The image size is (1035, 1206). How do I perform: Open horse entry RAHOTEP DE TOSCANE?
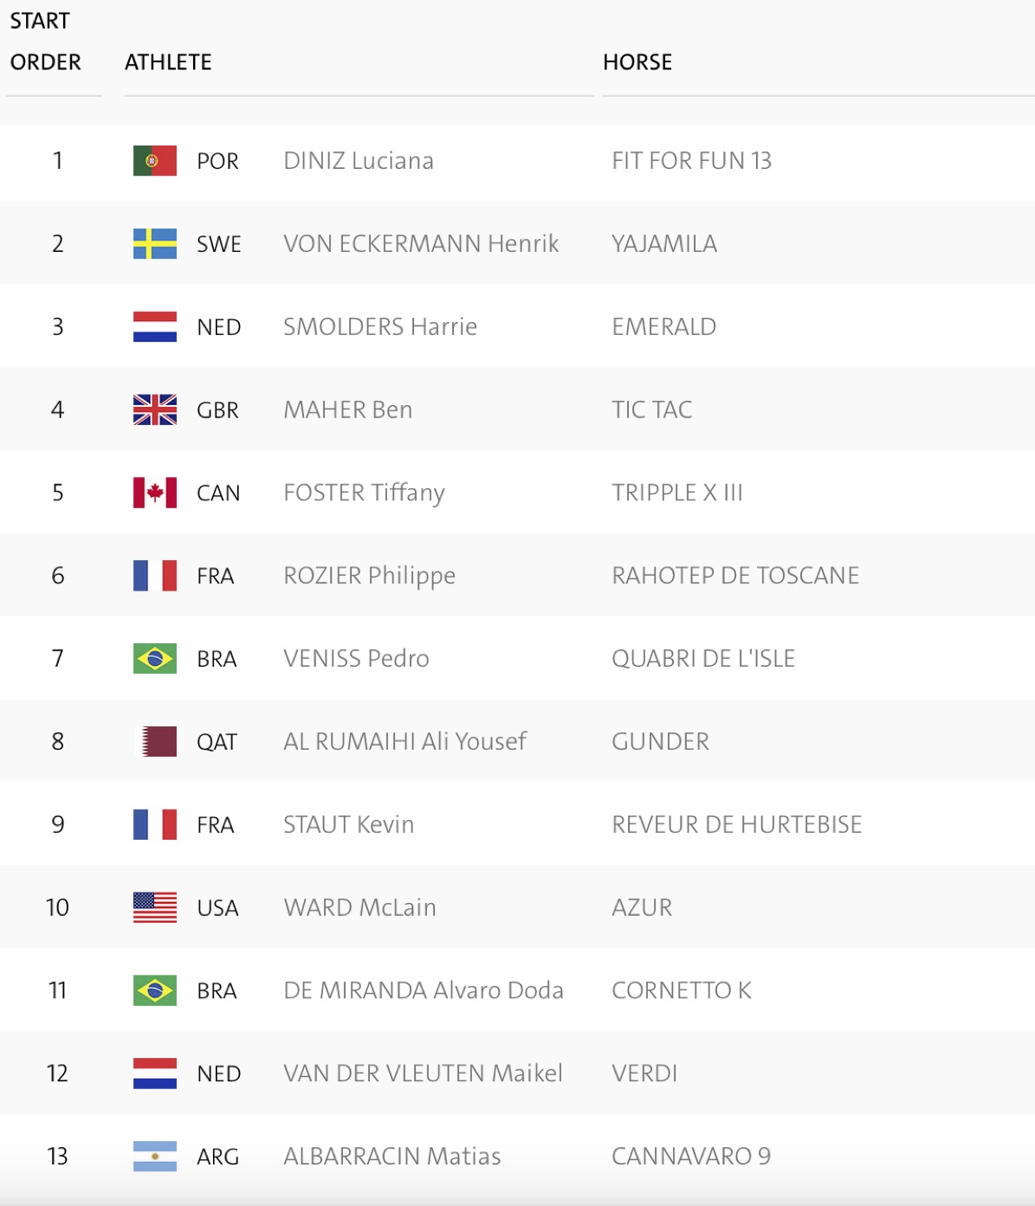735,576
